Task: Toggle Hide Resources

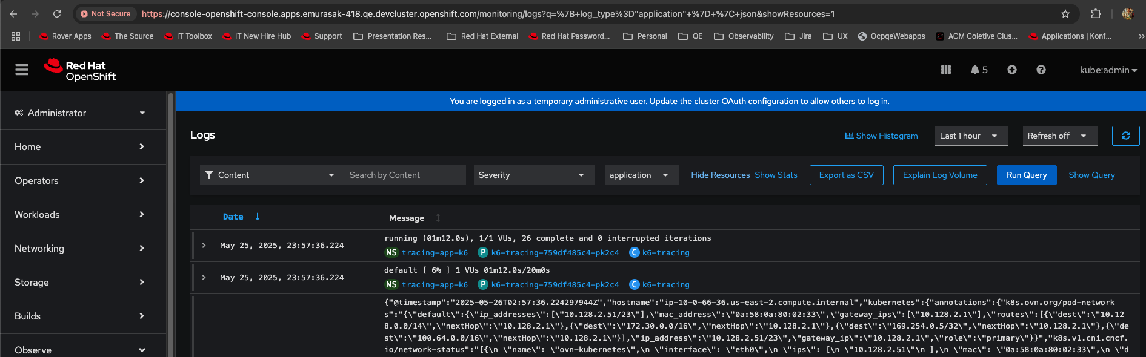Action: 720,175
